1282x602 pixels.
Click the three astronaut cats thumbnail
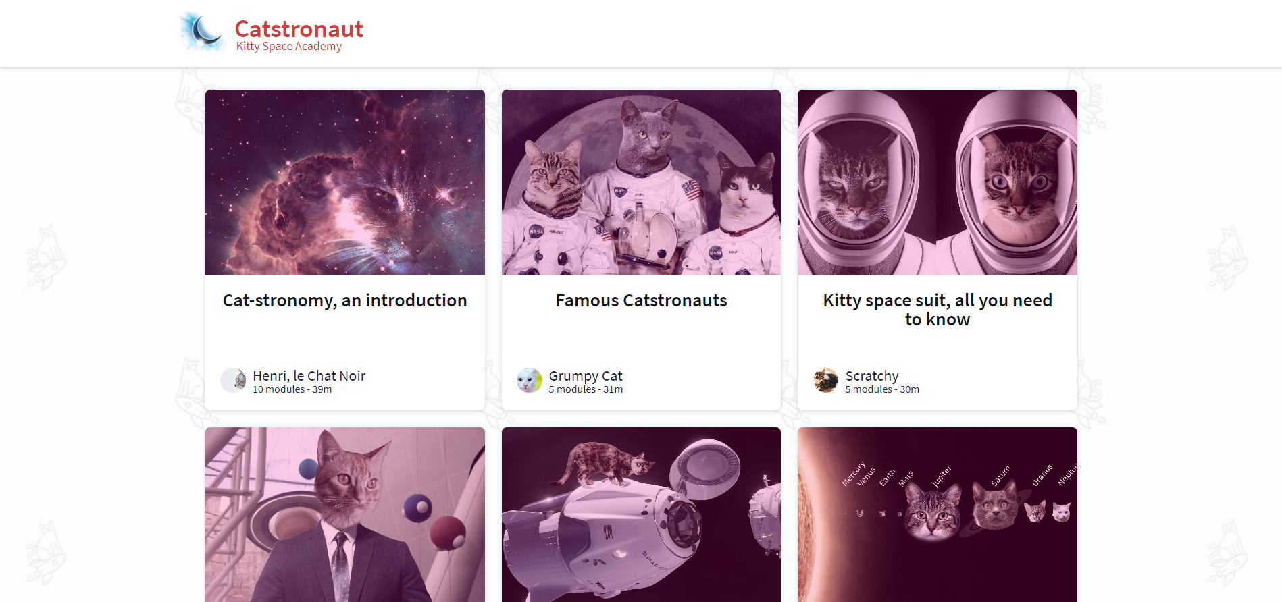tap(640, 182)
